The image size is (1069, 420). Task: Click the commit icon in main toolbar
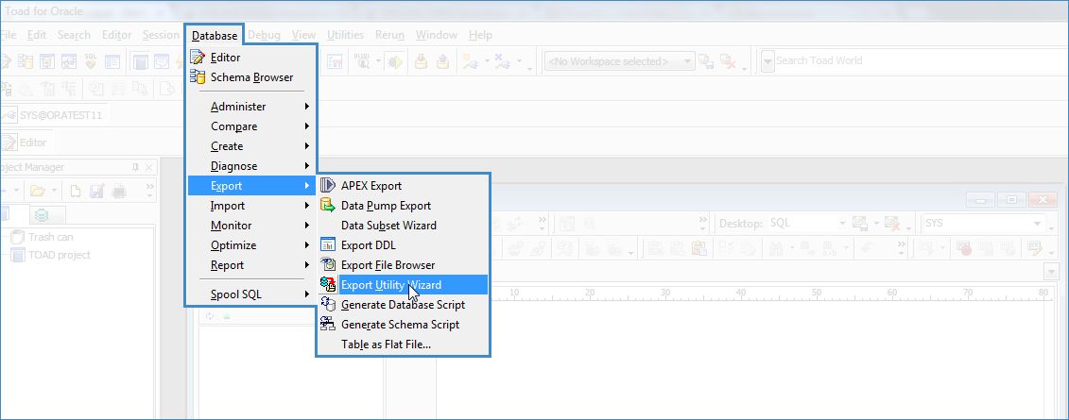[x=422, y=62]
